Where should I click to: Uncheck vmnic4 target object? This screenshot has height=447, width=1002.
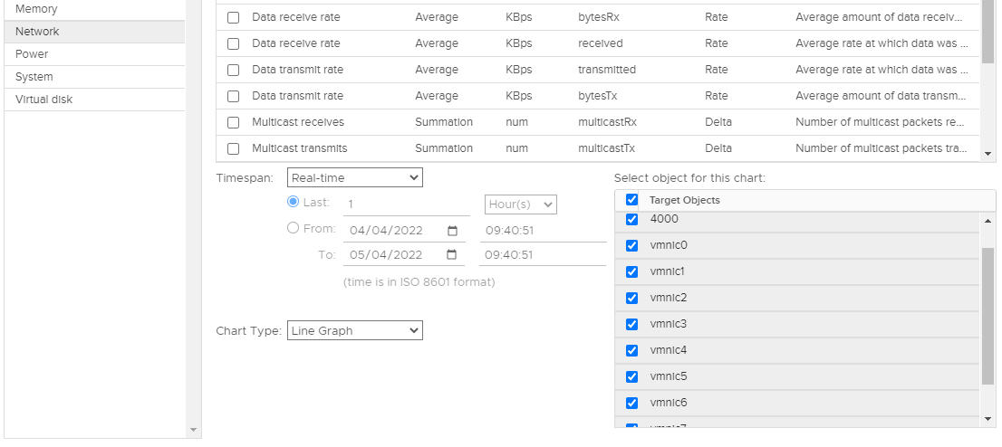632,350
